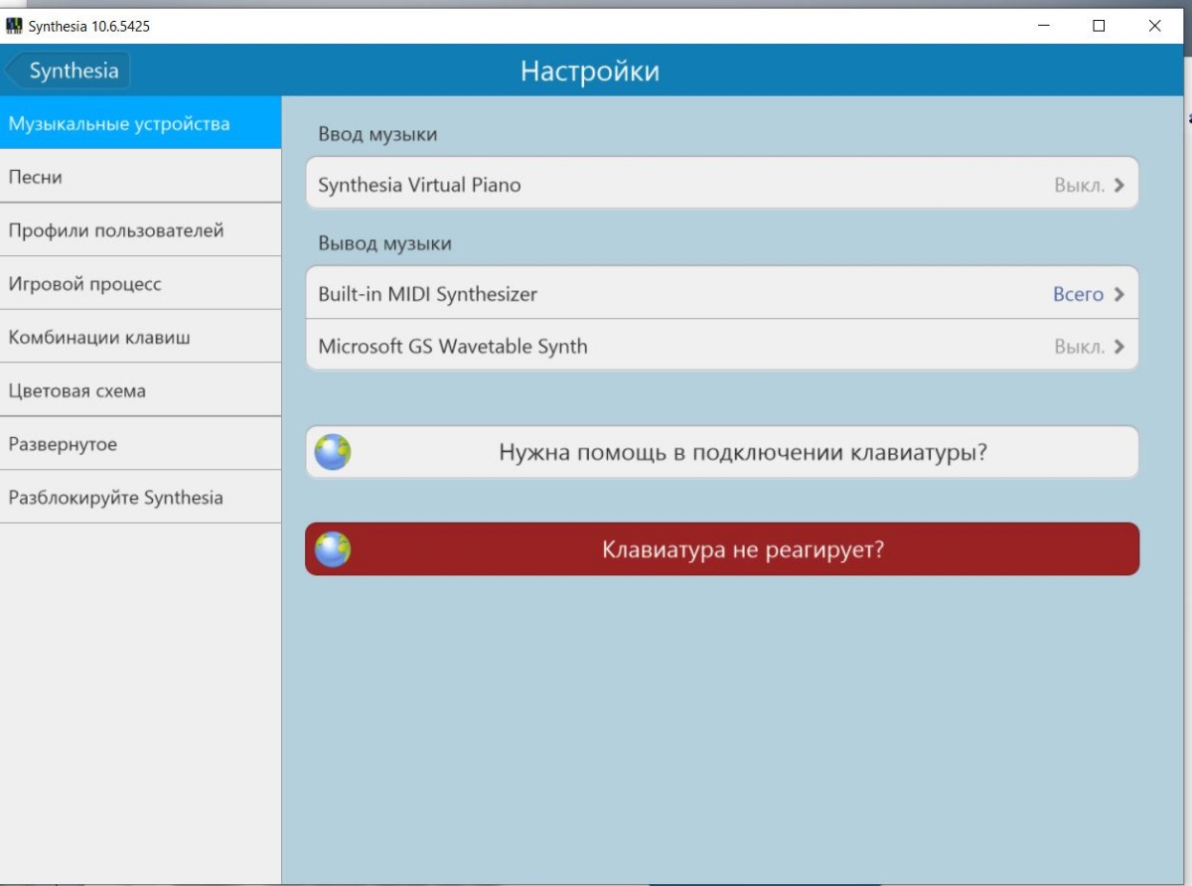Select Музыкальные устройства settings section
Viewport: 1192px width, 886px height.
tap(140, 123)
